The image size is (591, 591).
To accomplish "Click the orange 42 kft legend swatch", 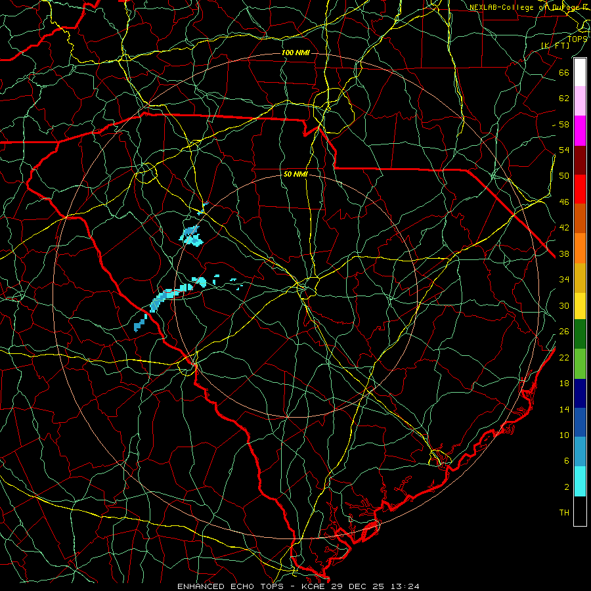I will (580, 248).
